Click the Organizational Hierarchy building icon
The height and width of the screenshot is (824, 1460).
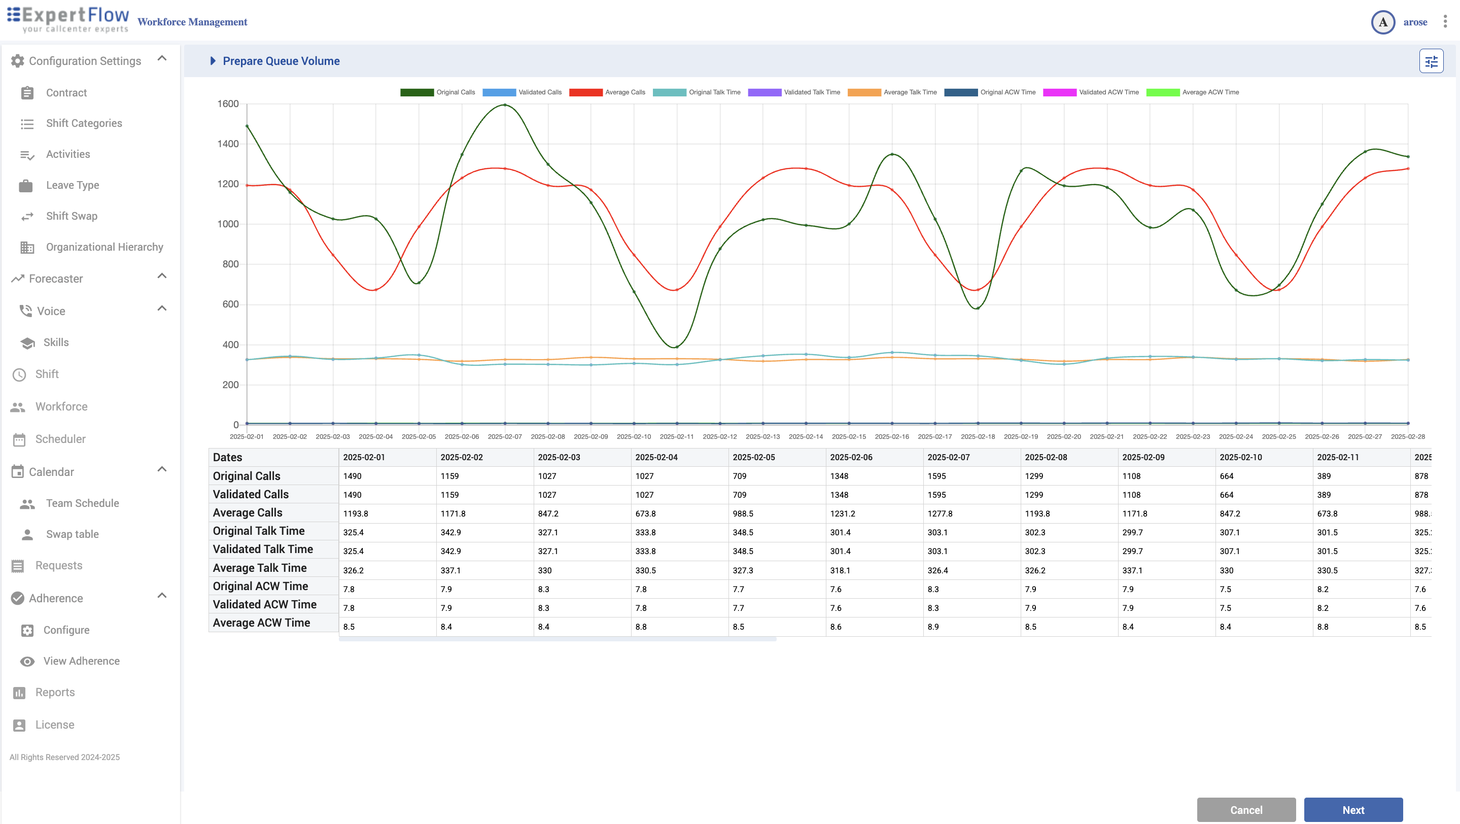click(27, 247)
